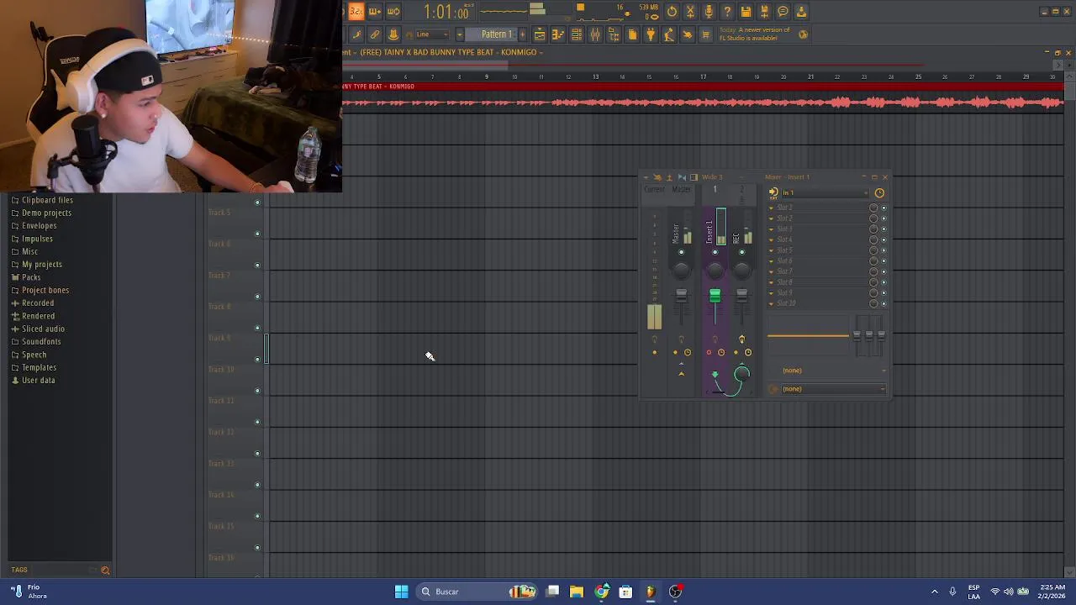Viewport: 1076px width, 605px height.
Task: Toggle the link/typing keyboard icon
Action: (x=375, y=34)
